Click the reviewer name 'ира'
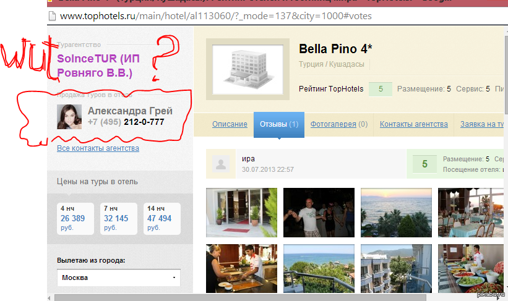 [x=248, y=159]
